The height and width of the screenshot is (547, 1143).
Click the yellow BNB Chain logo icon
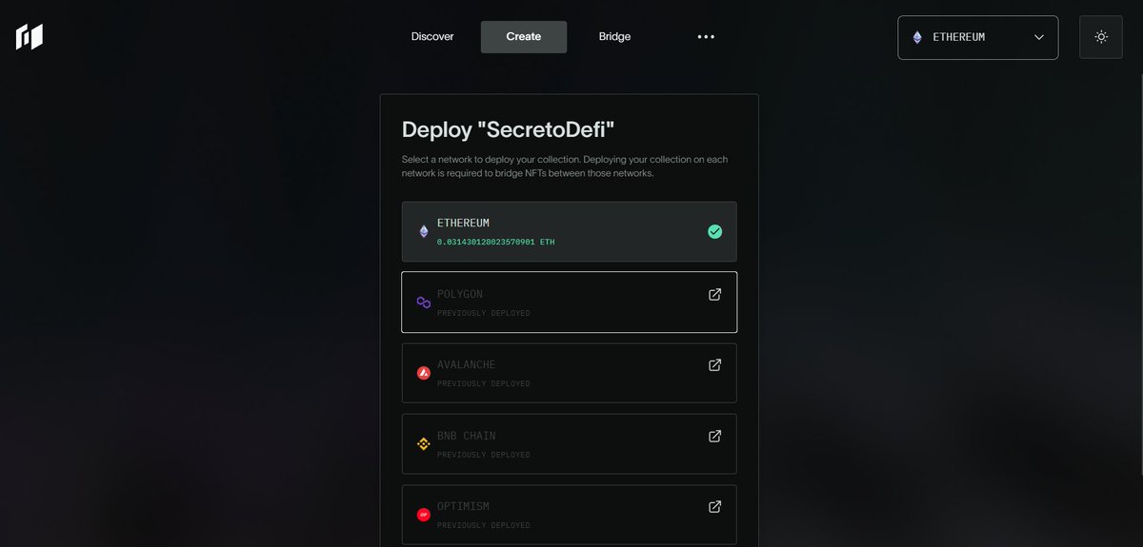[424, 443]
